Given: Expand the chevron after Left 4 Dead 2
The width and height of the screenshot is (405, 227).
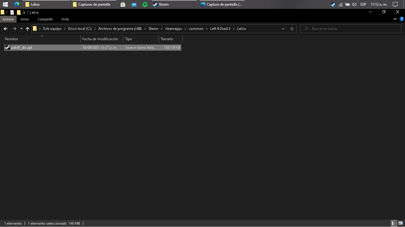Looking at the screenshot, I should [234, 29].
